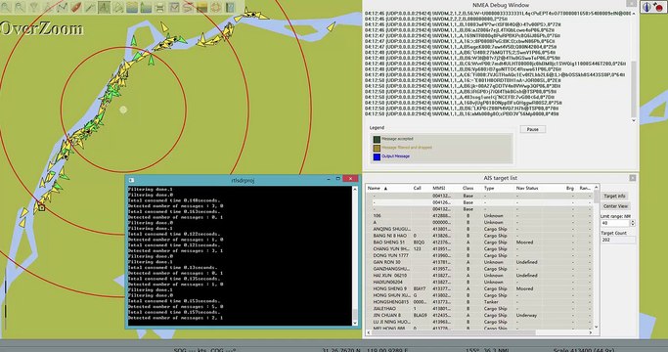Close the AIS target list panel
The width and height of the screenshot is (668, 352).
pos(633,178)
